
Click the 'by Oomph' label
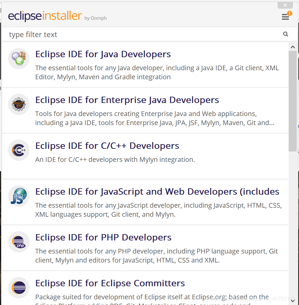pos(95,18)
